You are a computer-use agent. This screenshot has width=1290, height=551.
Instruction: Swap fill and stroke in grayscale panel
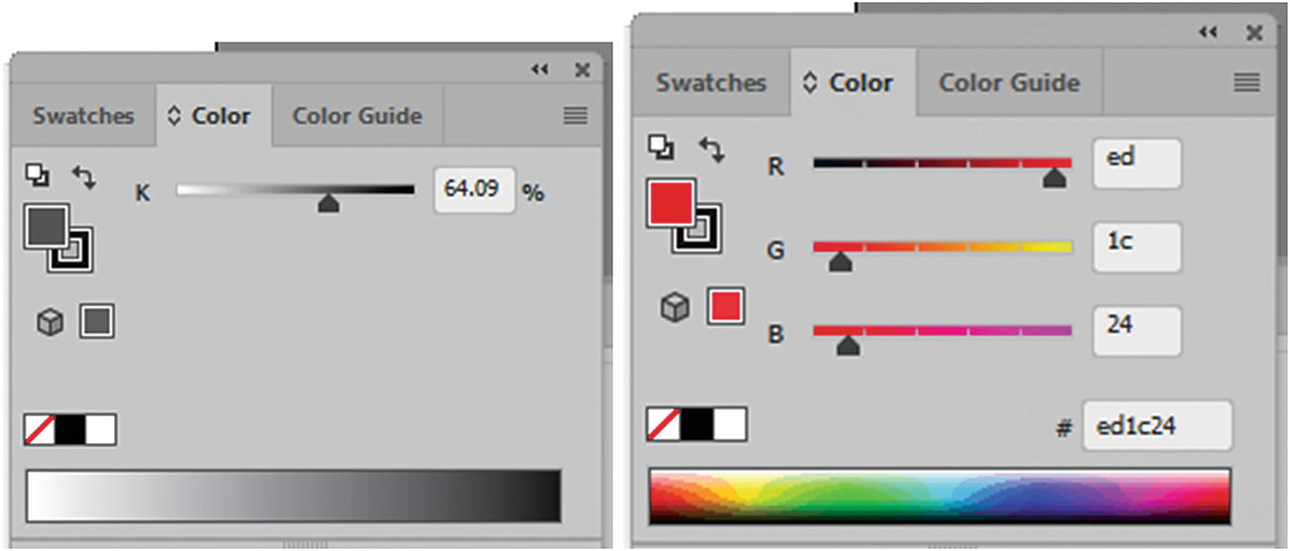[83, 177]
